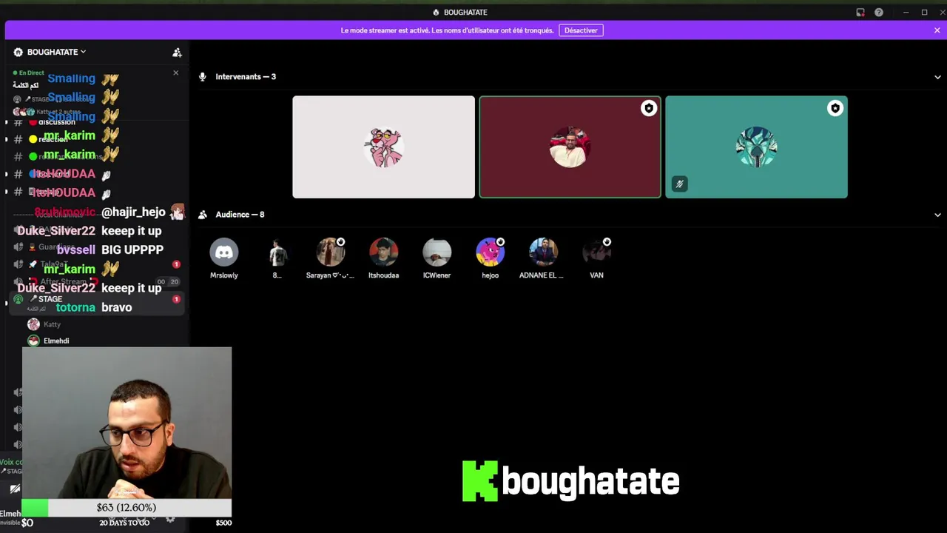Open VAN's audience avatar
Viewport: 947px width, 533px height.
[596, 252]
